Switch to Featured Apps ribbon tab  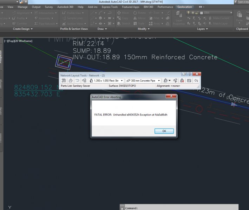[131, 7]
